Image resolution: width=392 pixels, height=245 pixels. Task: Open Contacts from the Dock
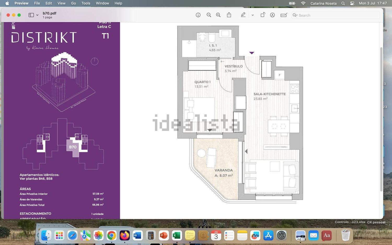[203, 235]
